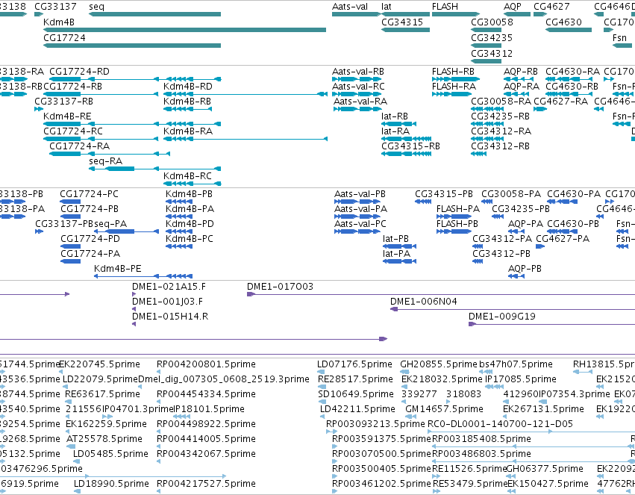Click EST GH20855.5prime
The height and width of the screenshot is (495, 635).
[x=404, y=372]
